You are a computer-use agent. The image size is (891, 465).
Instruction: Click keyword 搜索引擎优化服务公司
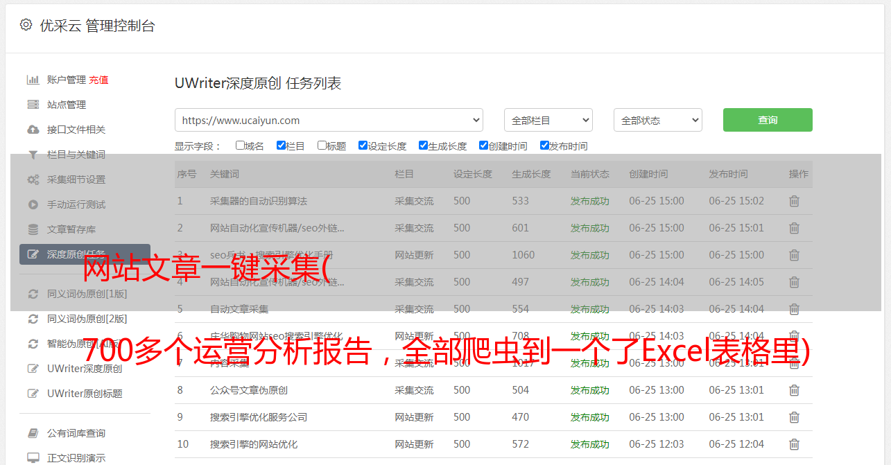point(259,417)
